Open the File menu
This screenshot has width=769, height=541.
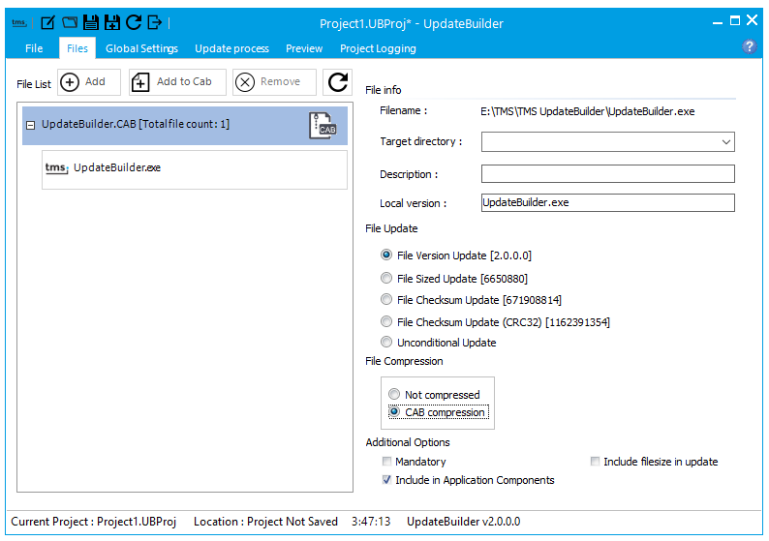[34, 48]
